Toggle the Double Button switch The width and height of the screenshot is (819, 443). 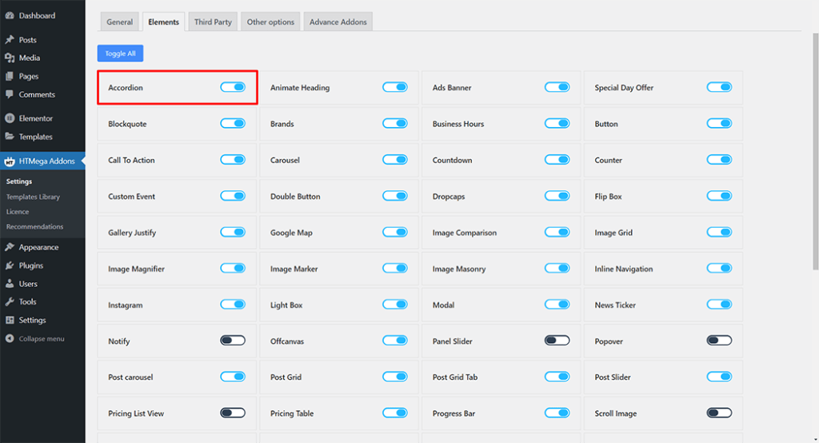(395, 196)
